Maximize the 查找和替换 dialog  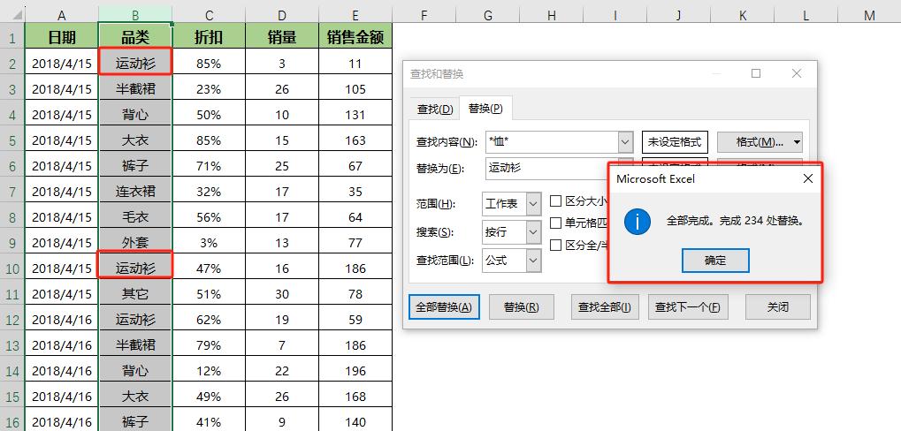tap(756, 73)
